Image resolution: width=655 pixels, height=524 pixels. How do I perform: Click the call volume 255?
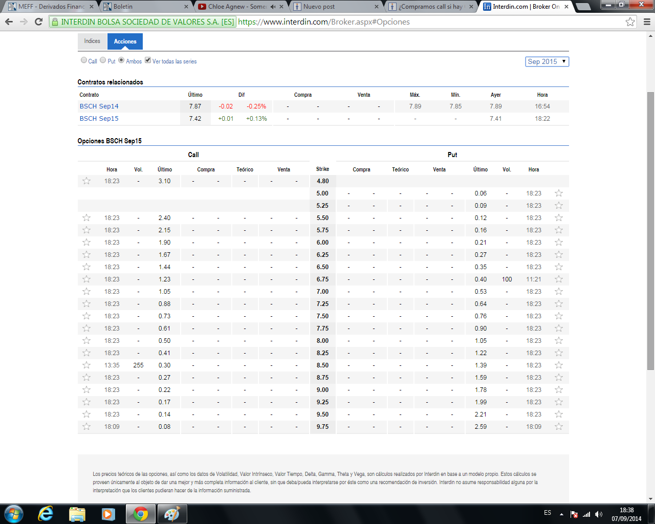tap(138, 365)
